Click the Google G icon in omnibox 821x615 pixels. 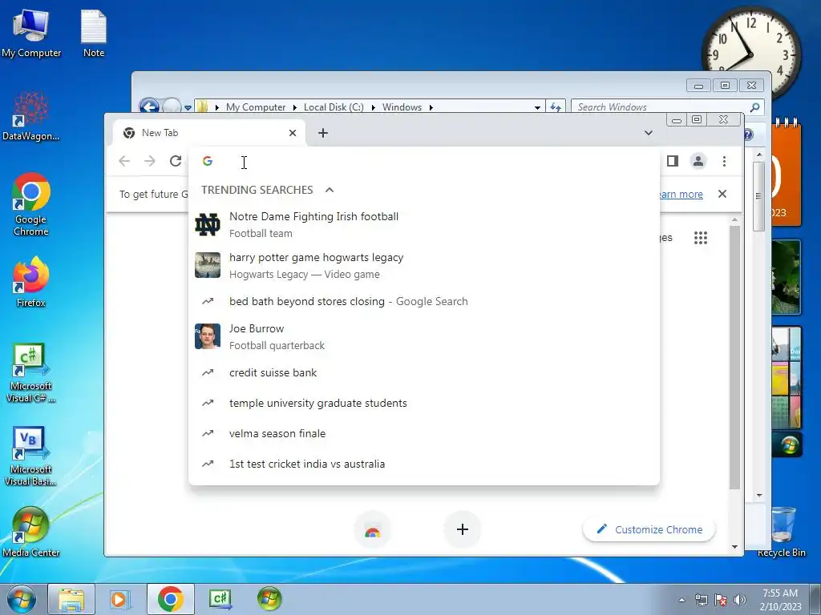coord(208,161)
